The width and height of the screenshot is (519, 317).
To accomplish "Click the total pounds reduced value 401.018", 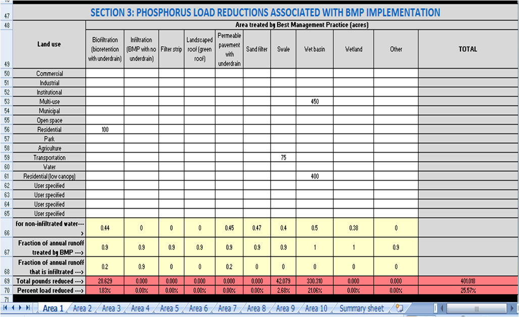I will pos(468,281).
